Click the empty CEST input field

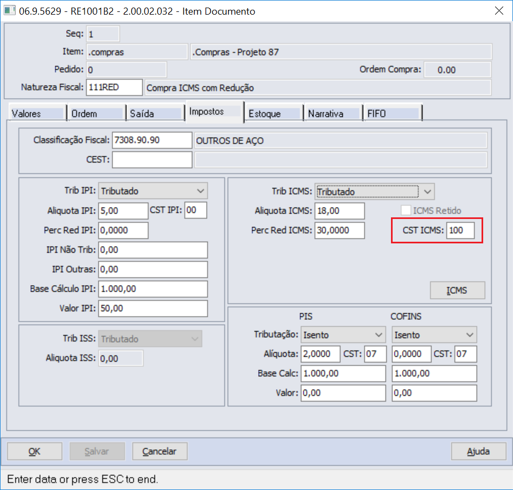[x=152, y=159]
